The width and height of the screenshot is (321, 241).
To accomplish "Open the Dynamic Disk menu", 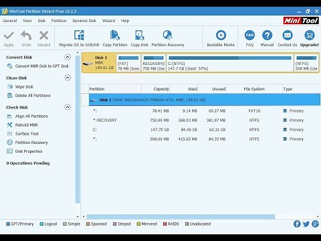I will pos(84,21).
